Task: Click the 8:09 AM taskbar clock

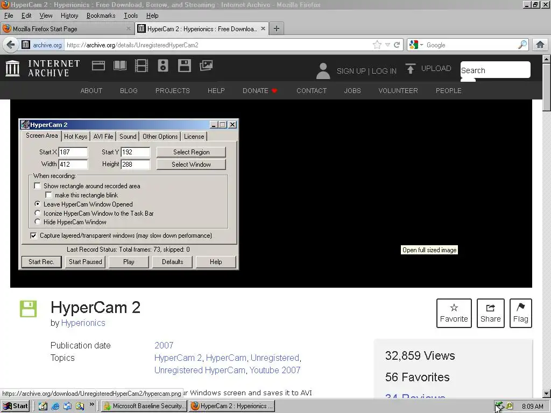Action: (x=532, y=406)
